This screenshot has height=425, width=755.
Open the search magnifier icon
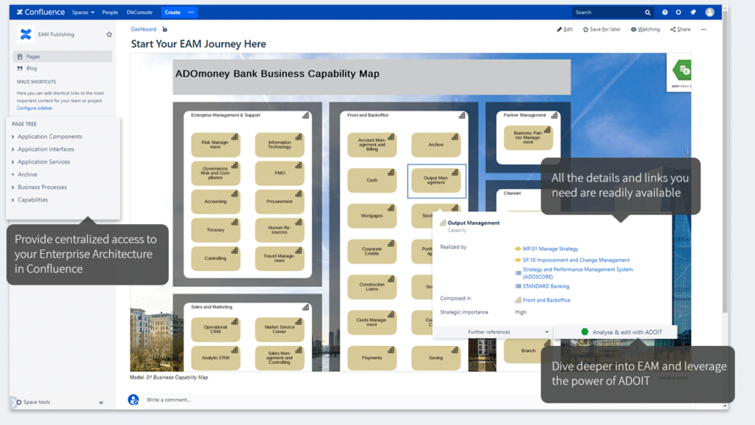click(x=647, y=12)
